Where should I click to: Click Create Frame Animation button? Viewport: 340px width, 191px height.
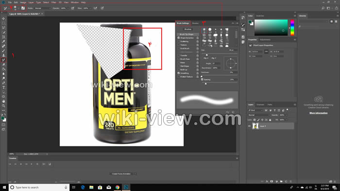121,174
